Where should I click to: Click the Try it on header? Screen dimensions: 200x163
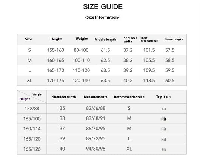tap(163, 97)
